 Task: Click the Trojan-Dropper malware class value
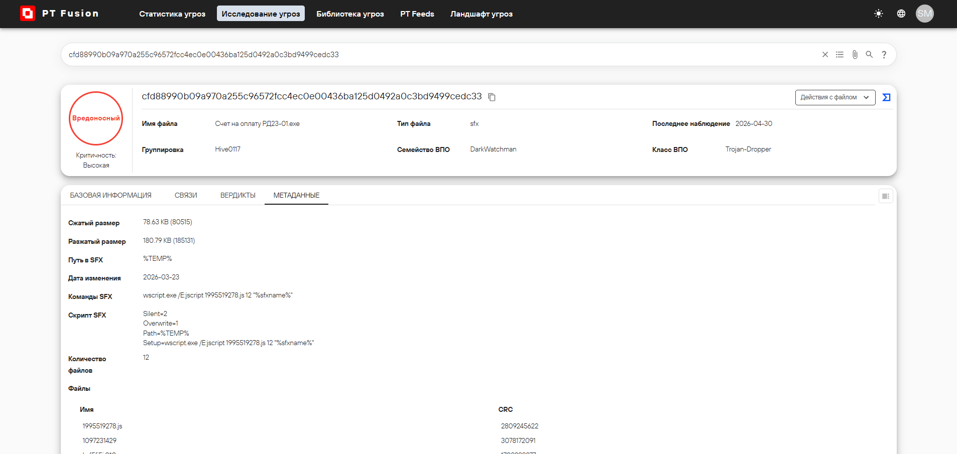(748, 149)
